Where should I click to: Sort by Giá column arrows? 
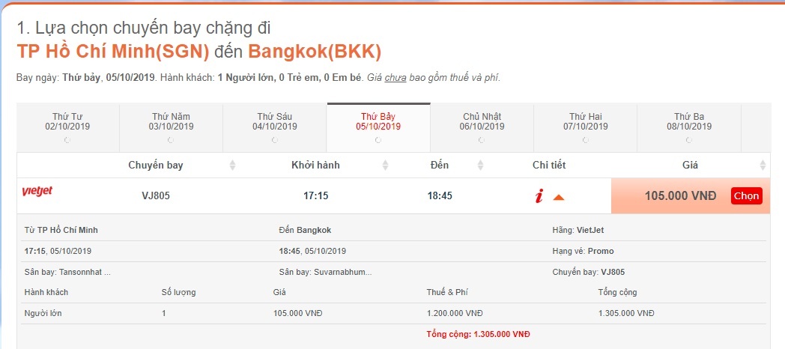(763, 166)
